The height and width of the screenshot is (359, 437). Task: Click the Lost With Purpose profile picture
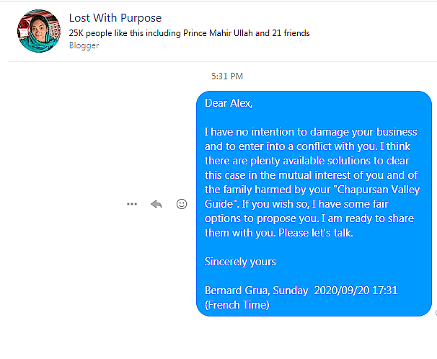[37, 31]
